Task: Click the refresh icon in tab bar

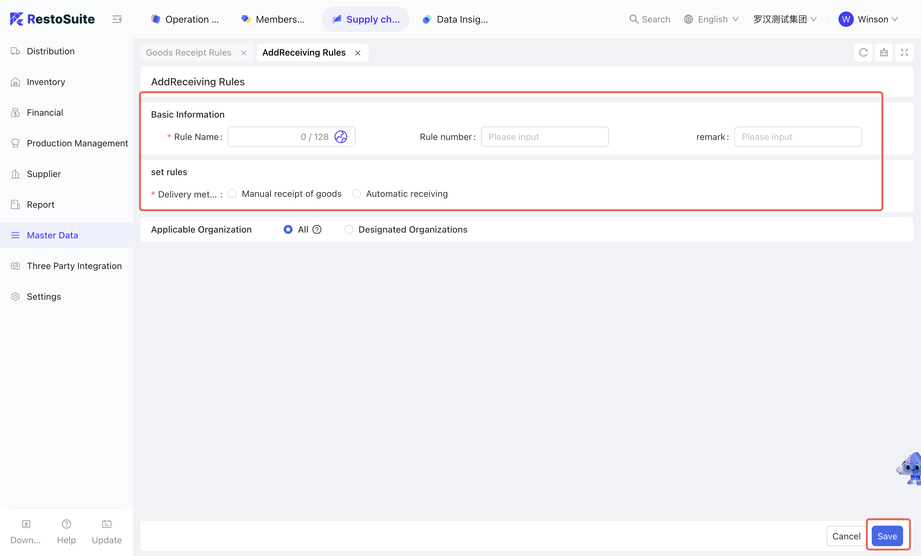Action: click(863, 53)
